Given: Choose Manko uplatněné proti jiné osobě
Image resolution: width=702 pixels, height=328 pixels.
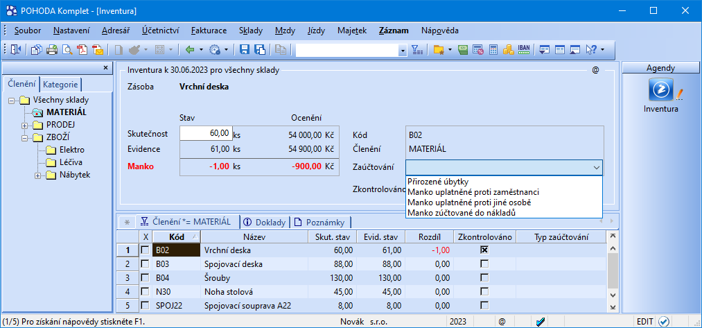Looking at the screenshot, I should (x=504, y=202).
